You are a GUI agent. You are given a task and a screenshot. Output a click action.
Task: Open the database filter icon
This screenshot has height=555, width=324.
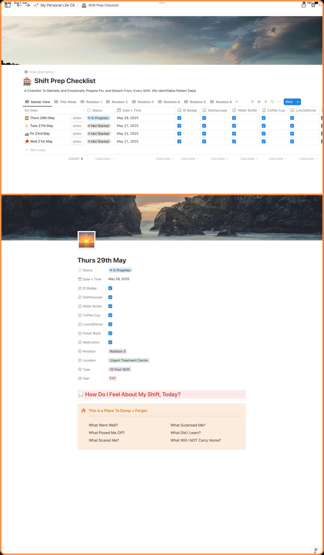(252, 102)
